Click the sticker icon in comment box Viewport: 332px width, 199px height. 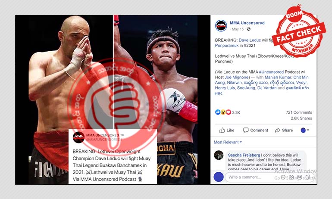tap(308, 177)
